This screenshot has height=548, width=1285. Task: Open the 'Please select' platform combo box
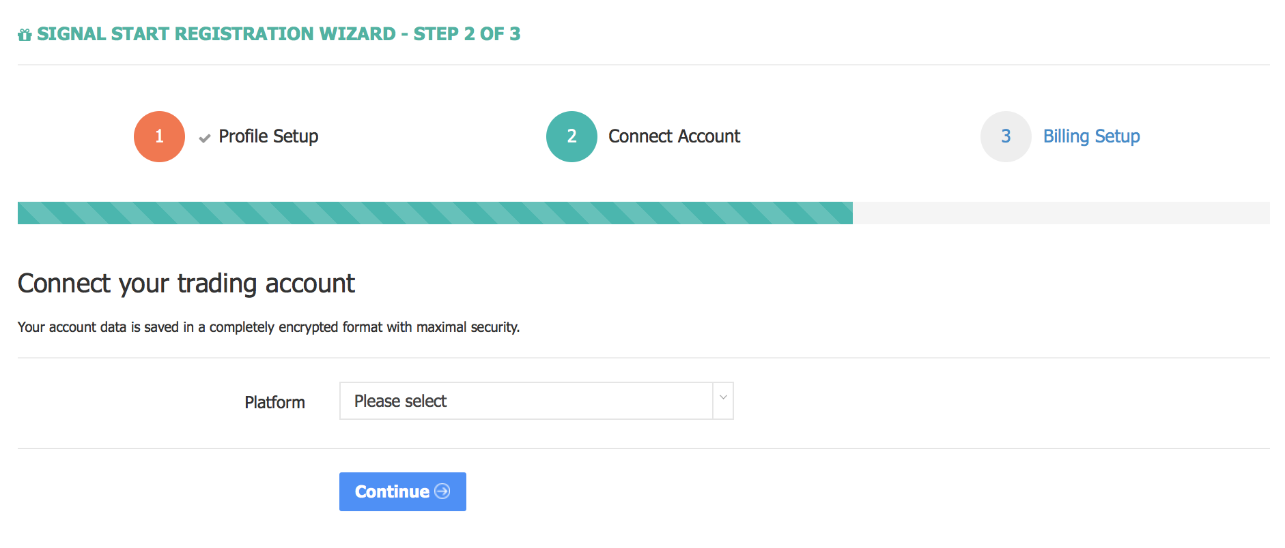click(x=526, y=401)
